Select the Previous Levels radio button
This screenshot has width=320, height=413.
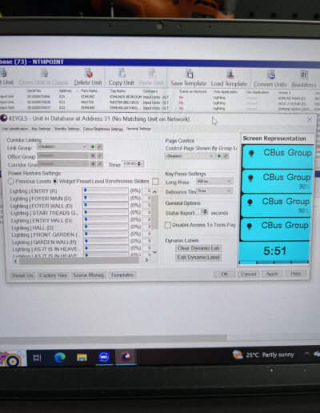coord(11,182)
